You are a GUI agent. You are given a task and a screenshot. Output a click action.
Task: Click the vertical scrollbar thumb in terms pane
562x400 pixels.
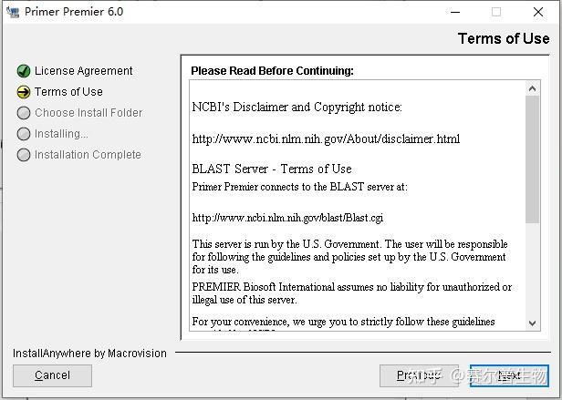tap(533, 159)
